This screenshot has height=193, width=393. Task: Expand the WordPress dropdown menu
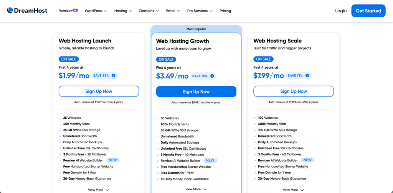[96, 11]
